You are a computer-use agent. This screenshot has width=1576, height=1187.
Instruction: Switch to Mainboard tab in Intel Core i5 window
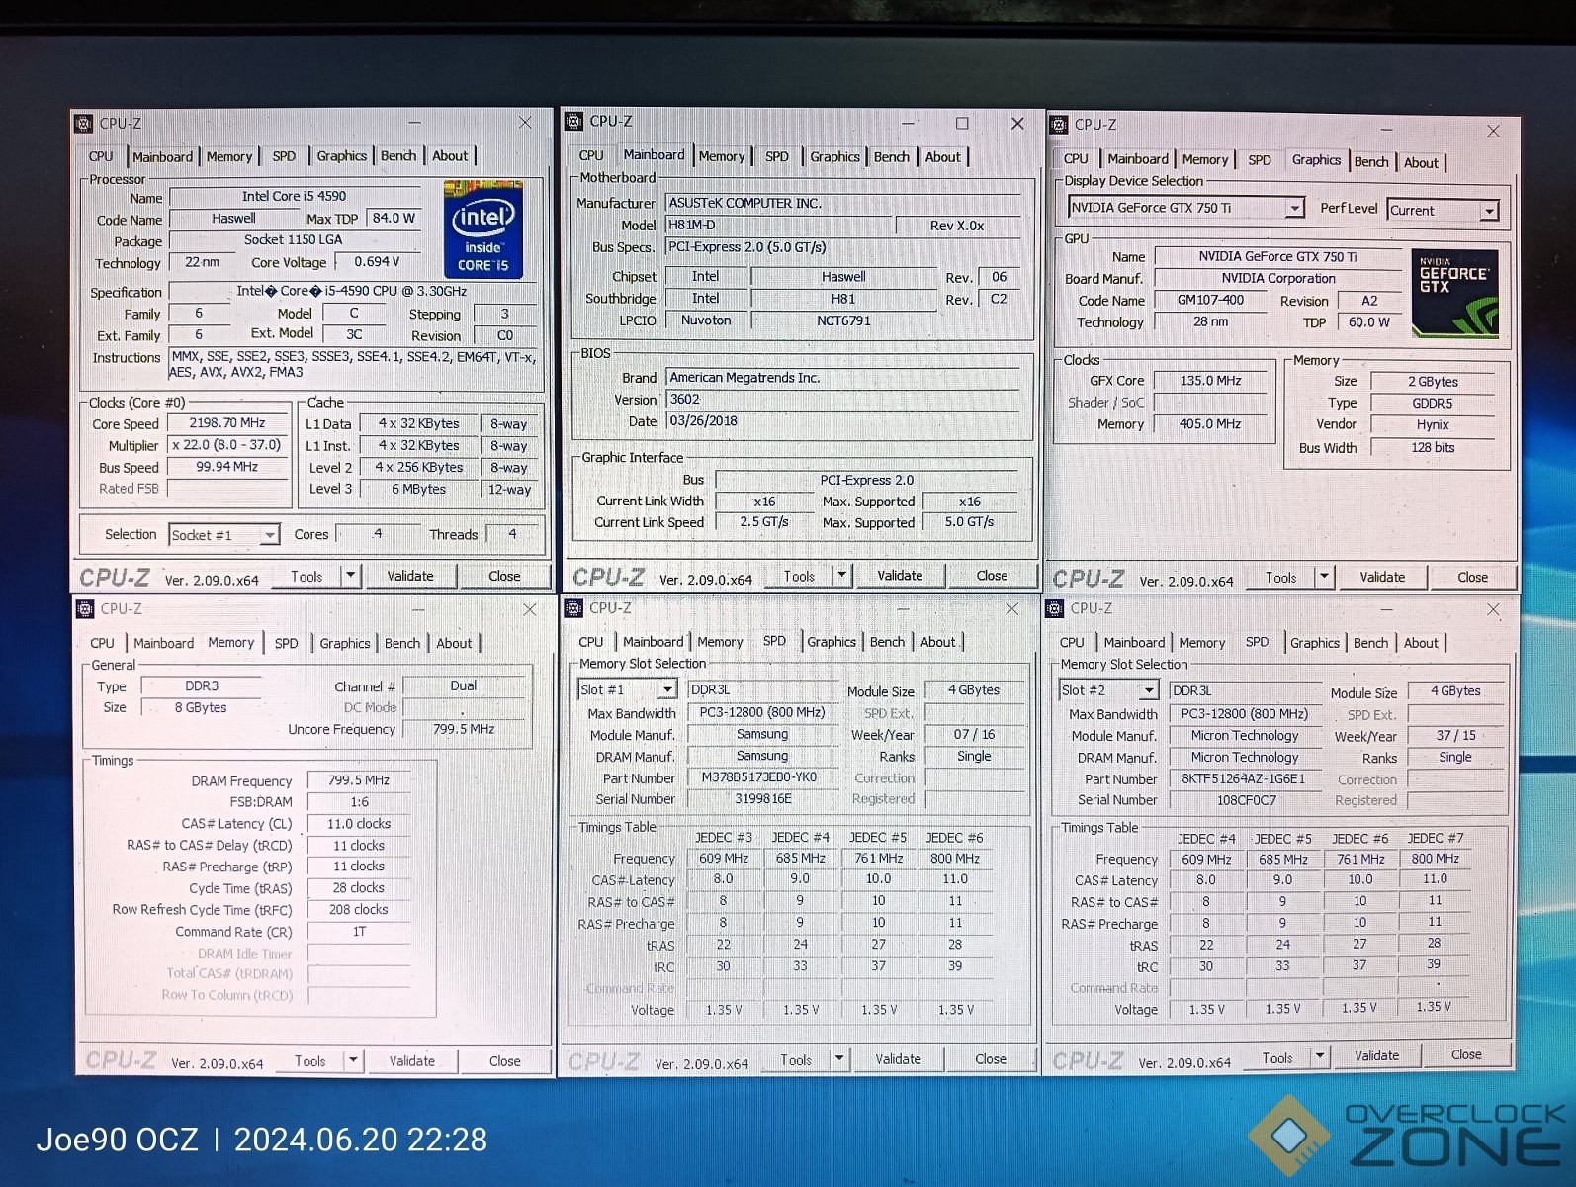[163, 156]
